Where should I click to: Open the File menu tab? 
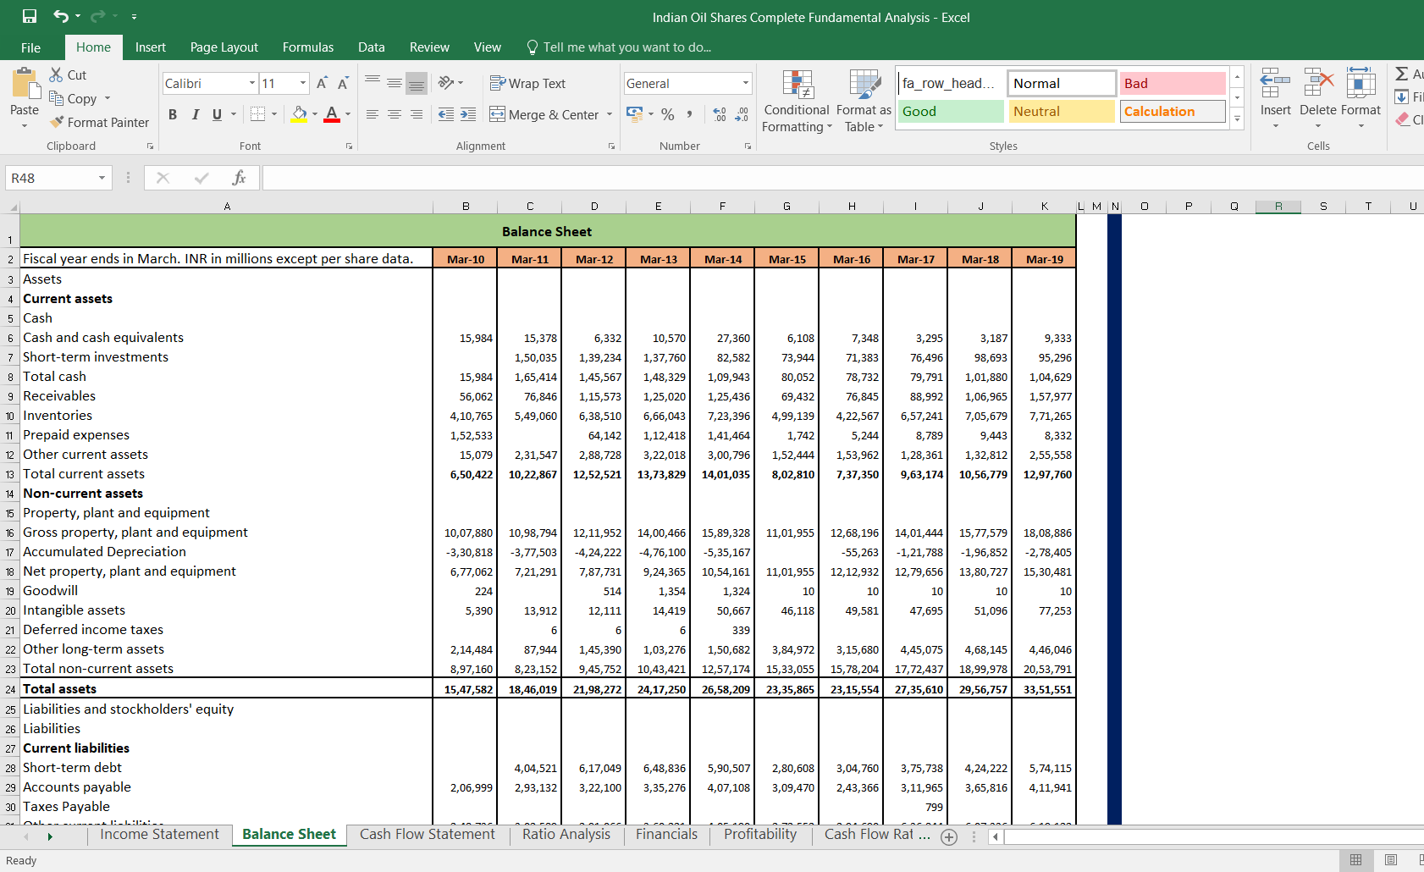pos(31,47)
